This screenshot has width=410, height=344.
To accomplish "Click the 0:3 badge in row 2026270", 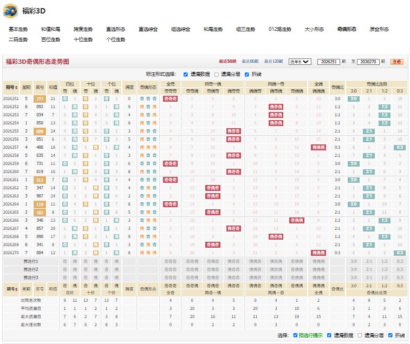I will (400, 253).
